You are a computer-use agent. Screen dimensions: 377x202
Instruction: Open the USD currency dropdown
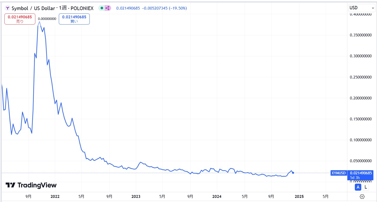(x=362, y=8)
